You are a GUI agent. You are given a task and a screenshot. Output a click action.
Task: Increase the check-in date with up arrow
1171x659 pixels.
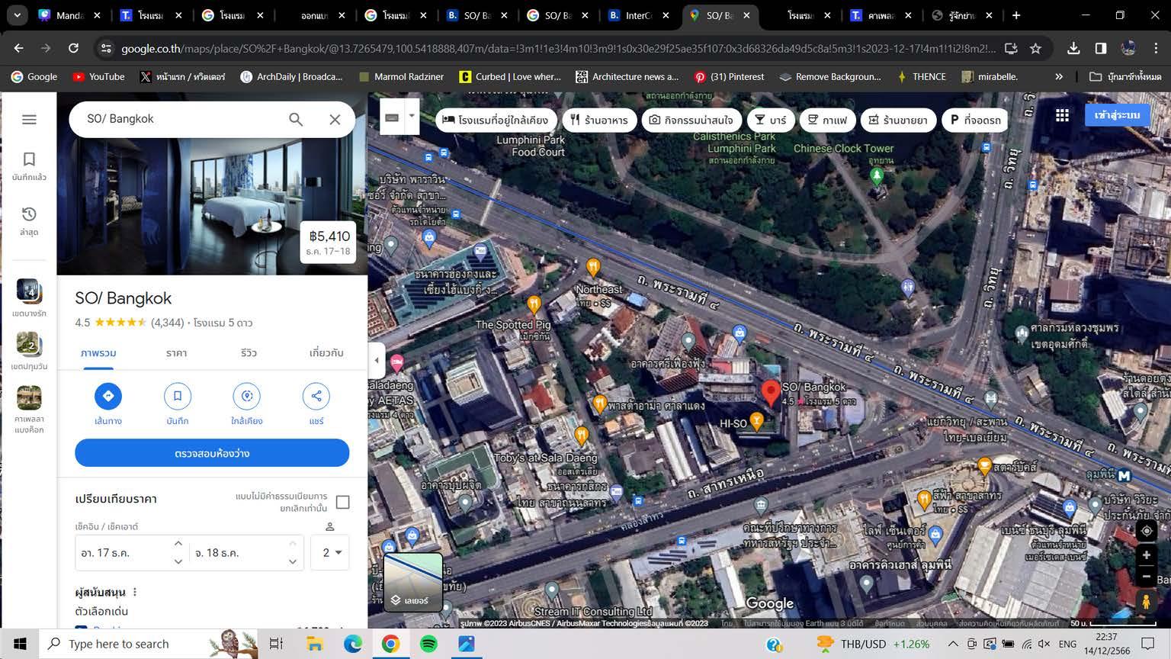tap(178, 543)
